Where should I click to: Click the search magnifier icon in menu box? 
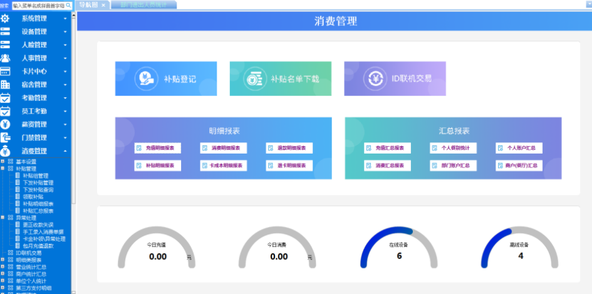pyautogui.click(x=69, y=5)
